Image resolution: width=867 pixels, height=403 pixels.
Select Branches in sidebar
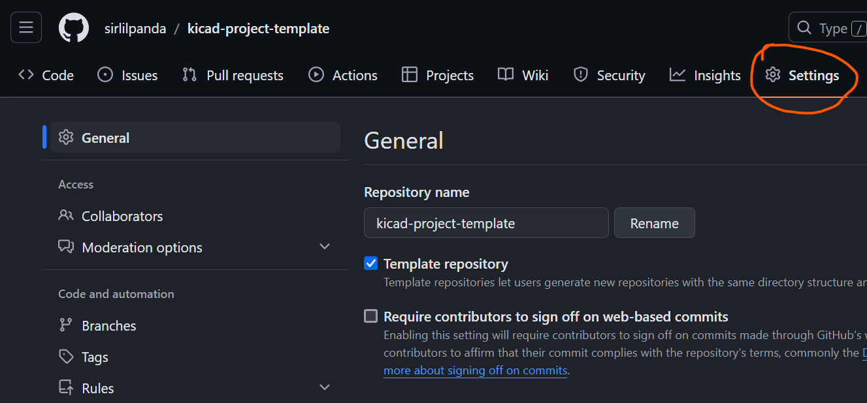coord(108,325)
